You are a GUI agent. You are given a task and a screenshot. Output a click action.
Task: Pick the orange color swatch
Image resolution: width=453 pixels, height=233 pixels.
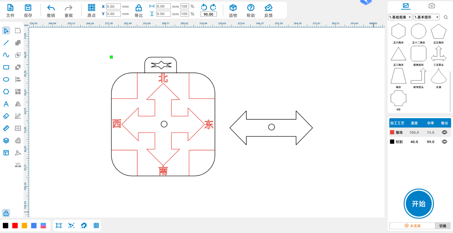24,226
